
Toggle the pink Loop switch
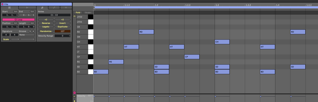tap(19, 20)
